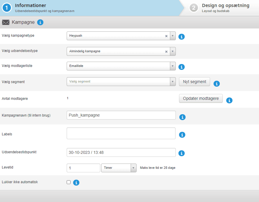Expand the Vælg kampagnetype dropdown arrow
The width and height of the screenshot is (259, 202).
(173, 36)
